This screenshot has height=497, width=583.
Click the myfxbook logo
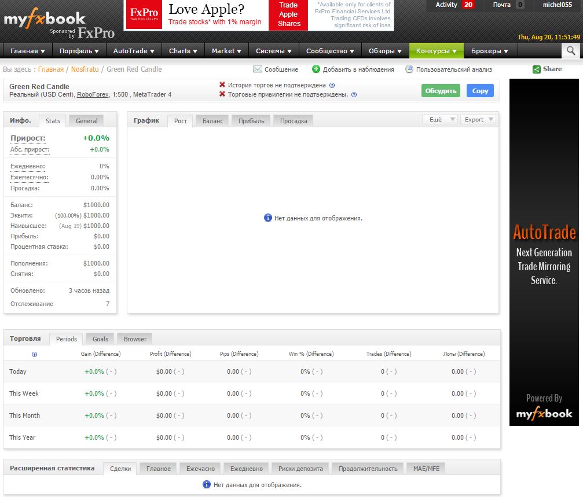[45, 19]
